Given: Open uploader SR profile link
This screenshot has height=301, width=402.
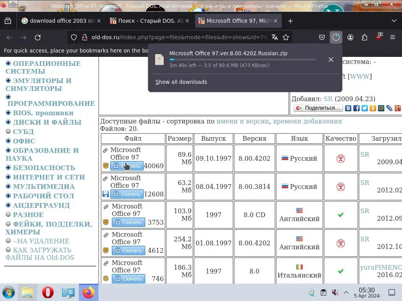Looking at the screenshot, I should tap(328, 99).
